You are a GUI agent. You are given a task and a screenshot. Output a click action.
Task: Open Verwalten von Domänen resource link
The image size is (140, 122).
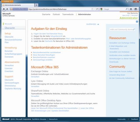(x=119, y=52)
